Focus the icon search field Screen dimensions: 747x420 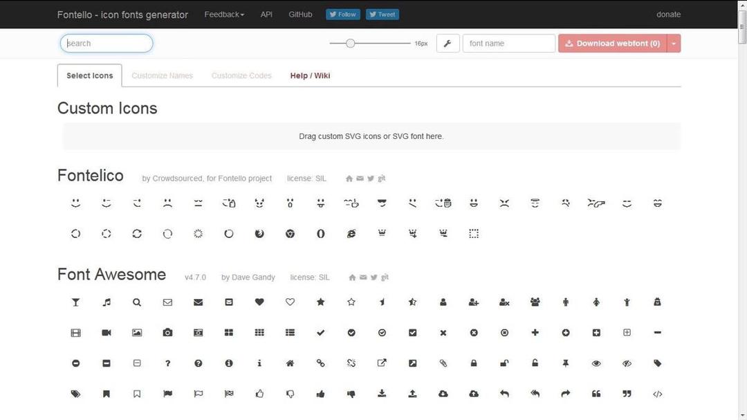click(107, 44)
